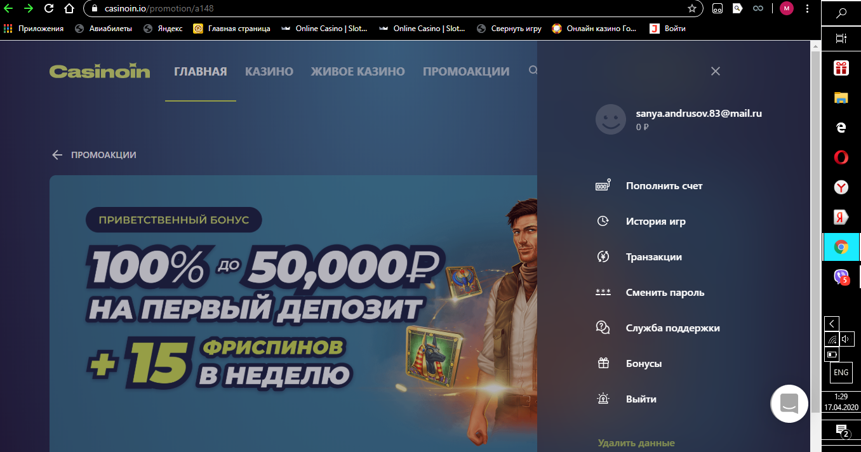861x452 pixels.
Task: Open the Chrome profile avatar M
Action: 787,9
